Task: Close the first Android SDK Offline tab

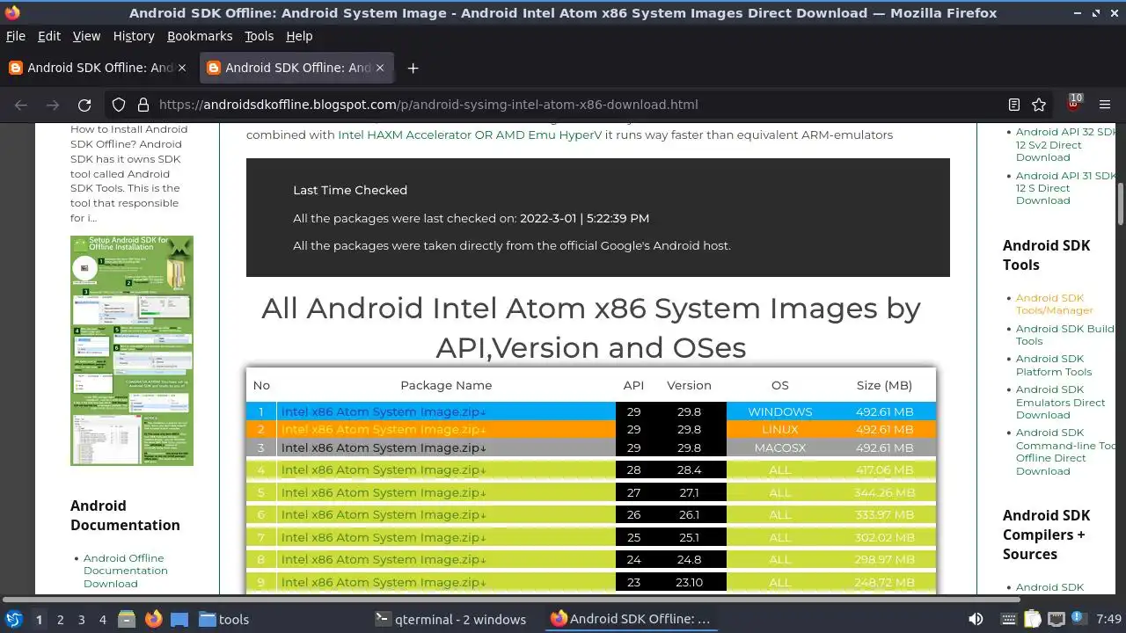Action: pos(182,68)
